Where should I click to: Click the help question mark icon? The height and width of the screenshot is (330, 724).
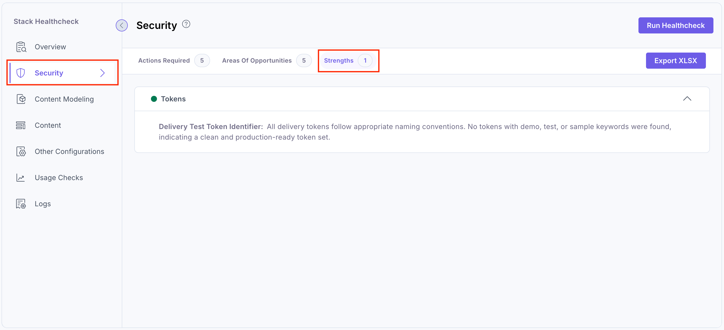tap(186, 24)
